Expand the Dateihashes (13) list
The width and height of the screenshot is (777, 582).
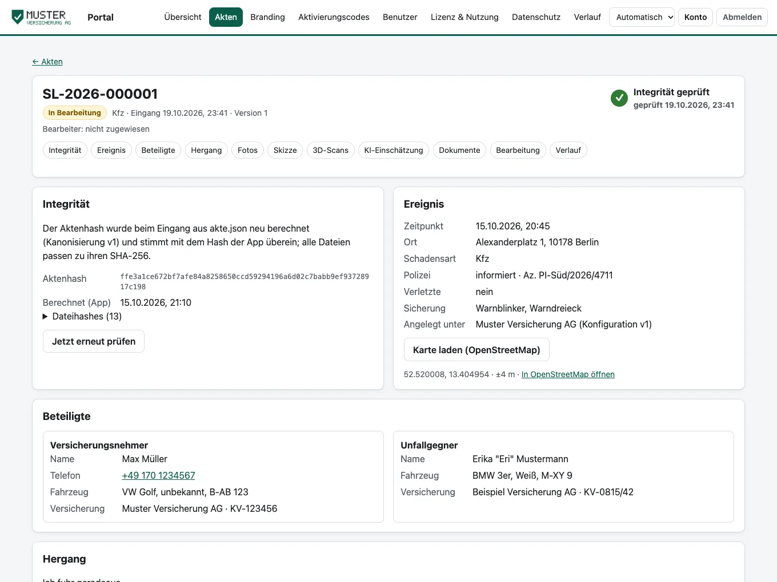click(x=82, y=316)
